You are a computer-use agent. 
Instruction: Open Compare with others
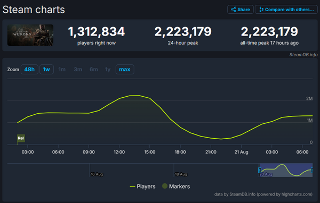(286, 10)
